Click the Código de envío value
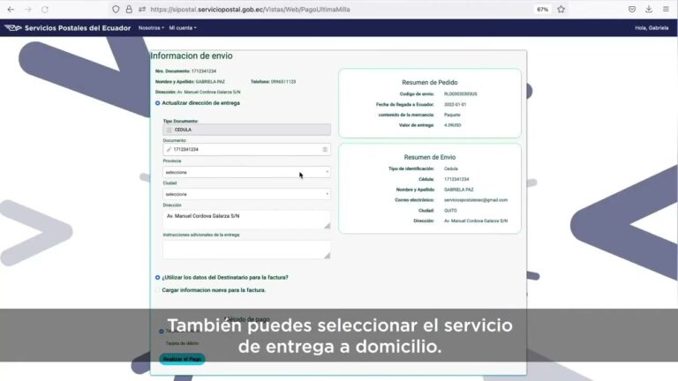The image size is (678, 381). tap(461, 93)
